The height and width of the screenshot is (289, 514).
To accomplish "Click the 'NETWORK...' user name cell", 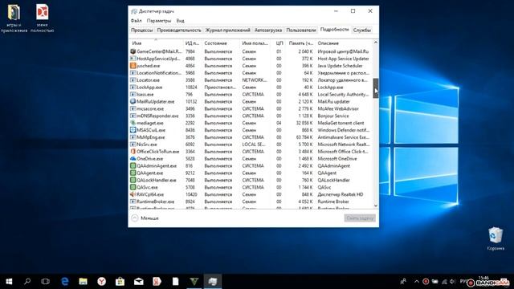I will coord(255,80).
